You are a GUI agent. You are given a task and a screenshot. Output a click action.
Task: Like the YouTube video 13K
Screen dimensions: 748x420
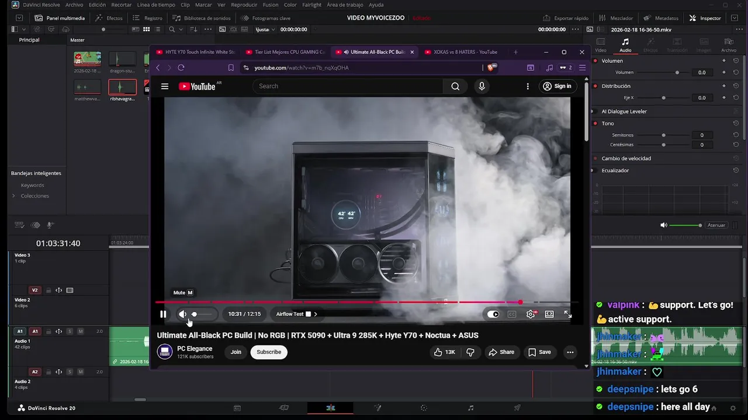[444, 352]
